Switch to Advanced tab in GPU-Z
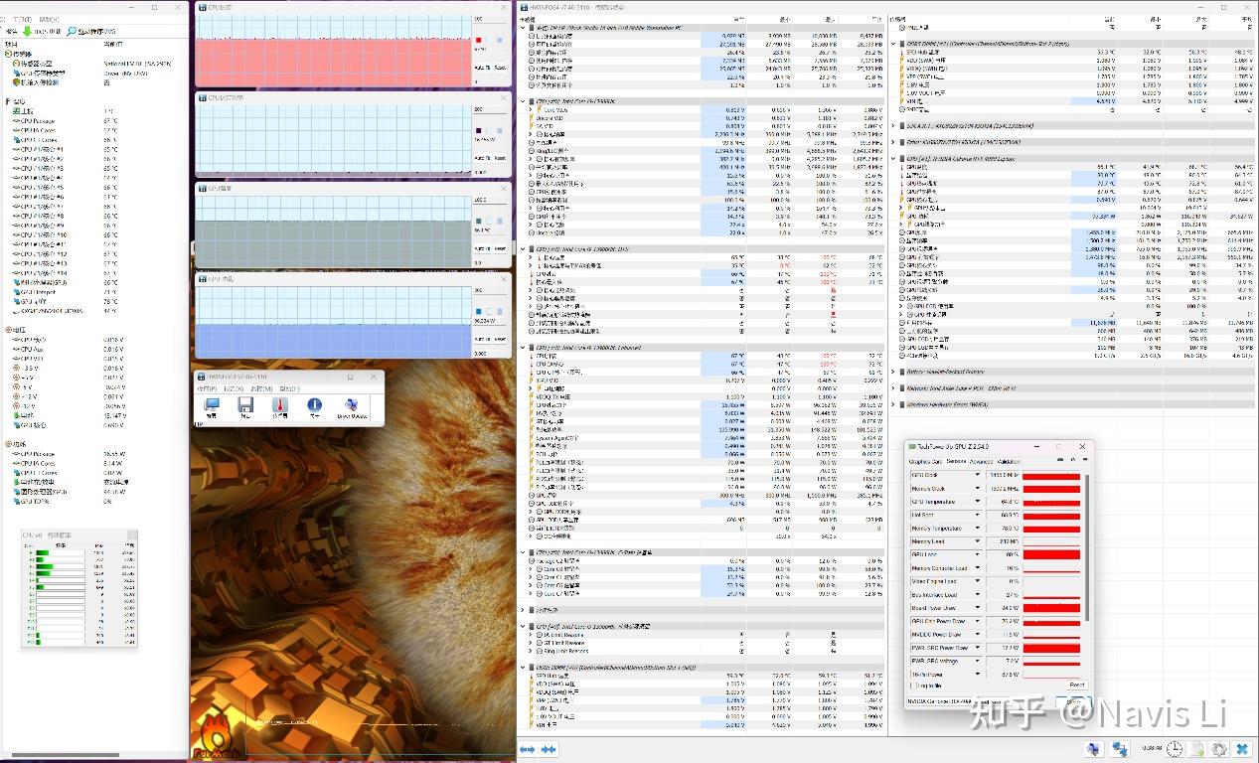Image resolution: width=1259 pixels, height=763 pixels. [981, 461]
